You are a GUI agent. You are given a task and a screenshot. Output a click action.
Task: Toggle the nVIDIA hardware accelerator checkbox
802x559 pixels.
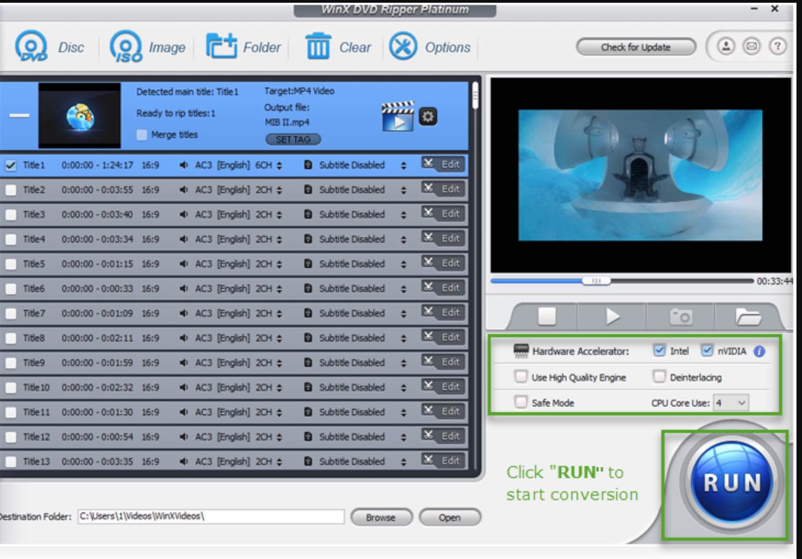coord(707,350)
